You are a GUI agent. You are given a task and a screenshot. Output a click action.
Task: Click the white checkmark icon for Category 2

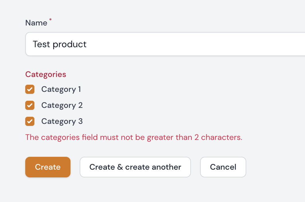[30, 105]
